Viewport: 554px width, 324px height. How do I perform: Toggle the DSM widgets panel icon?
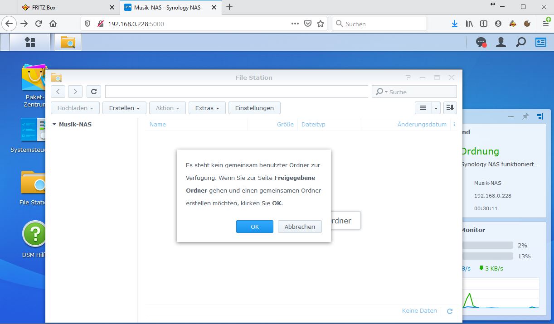coord(541,42)
